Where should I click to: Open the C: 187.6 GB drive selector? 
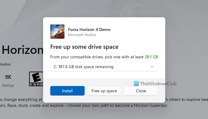pyautogui.click(x=104, y=67)
